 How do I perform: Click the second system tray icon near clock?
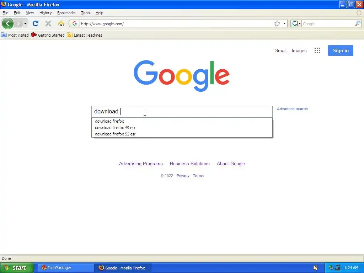(338, 268)
